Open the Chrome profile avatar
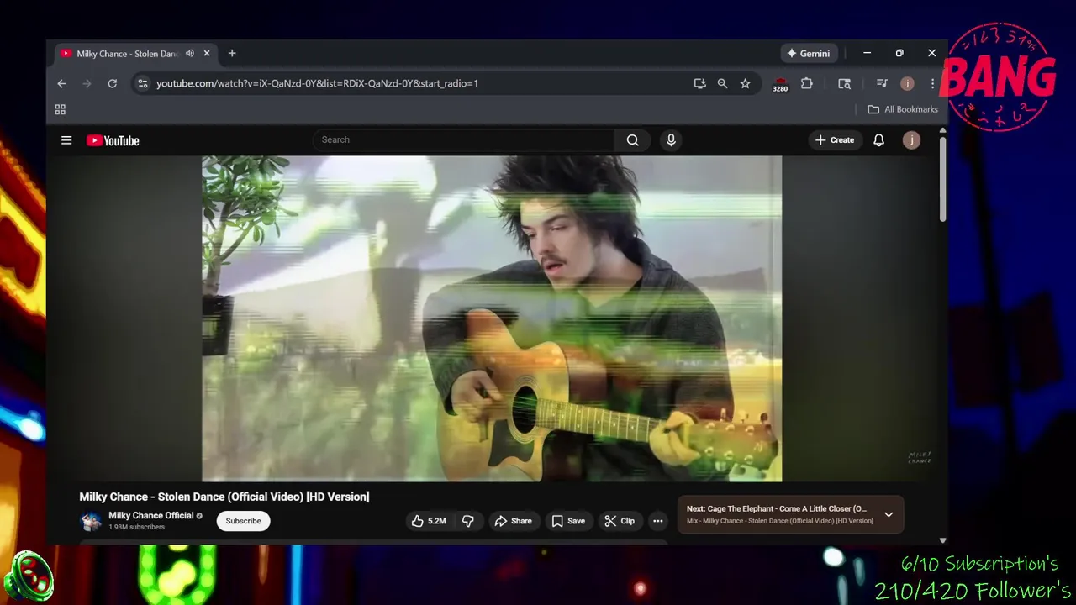Screen dimensions: 1076x605 coord(907,83)
